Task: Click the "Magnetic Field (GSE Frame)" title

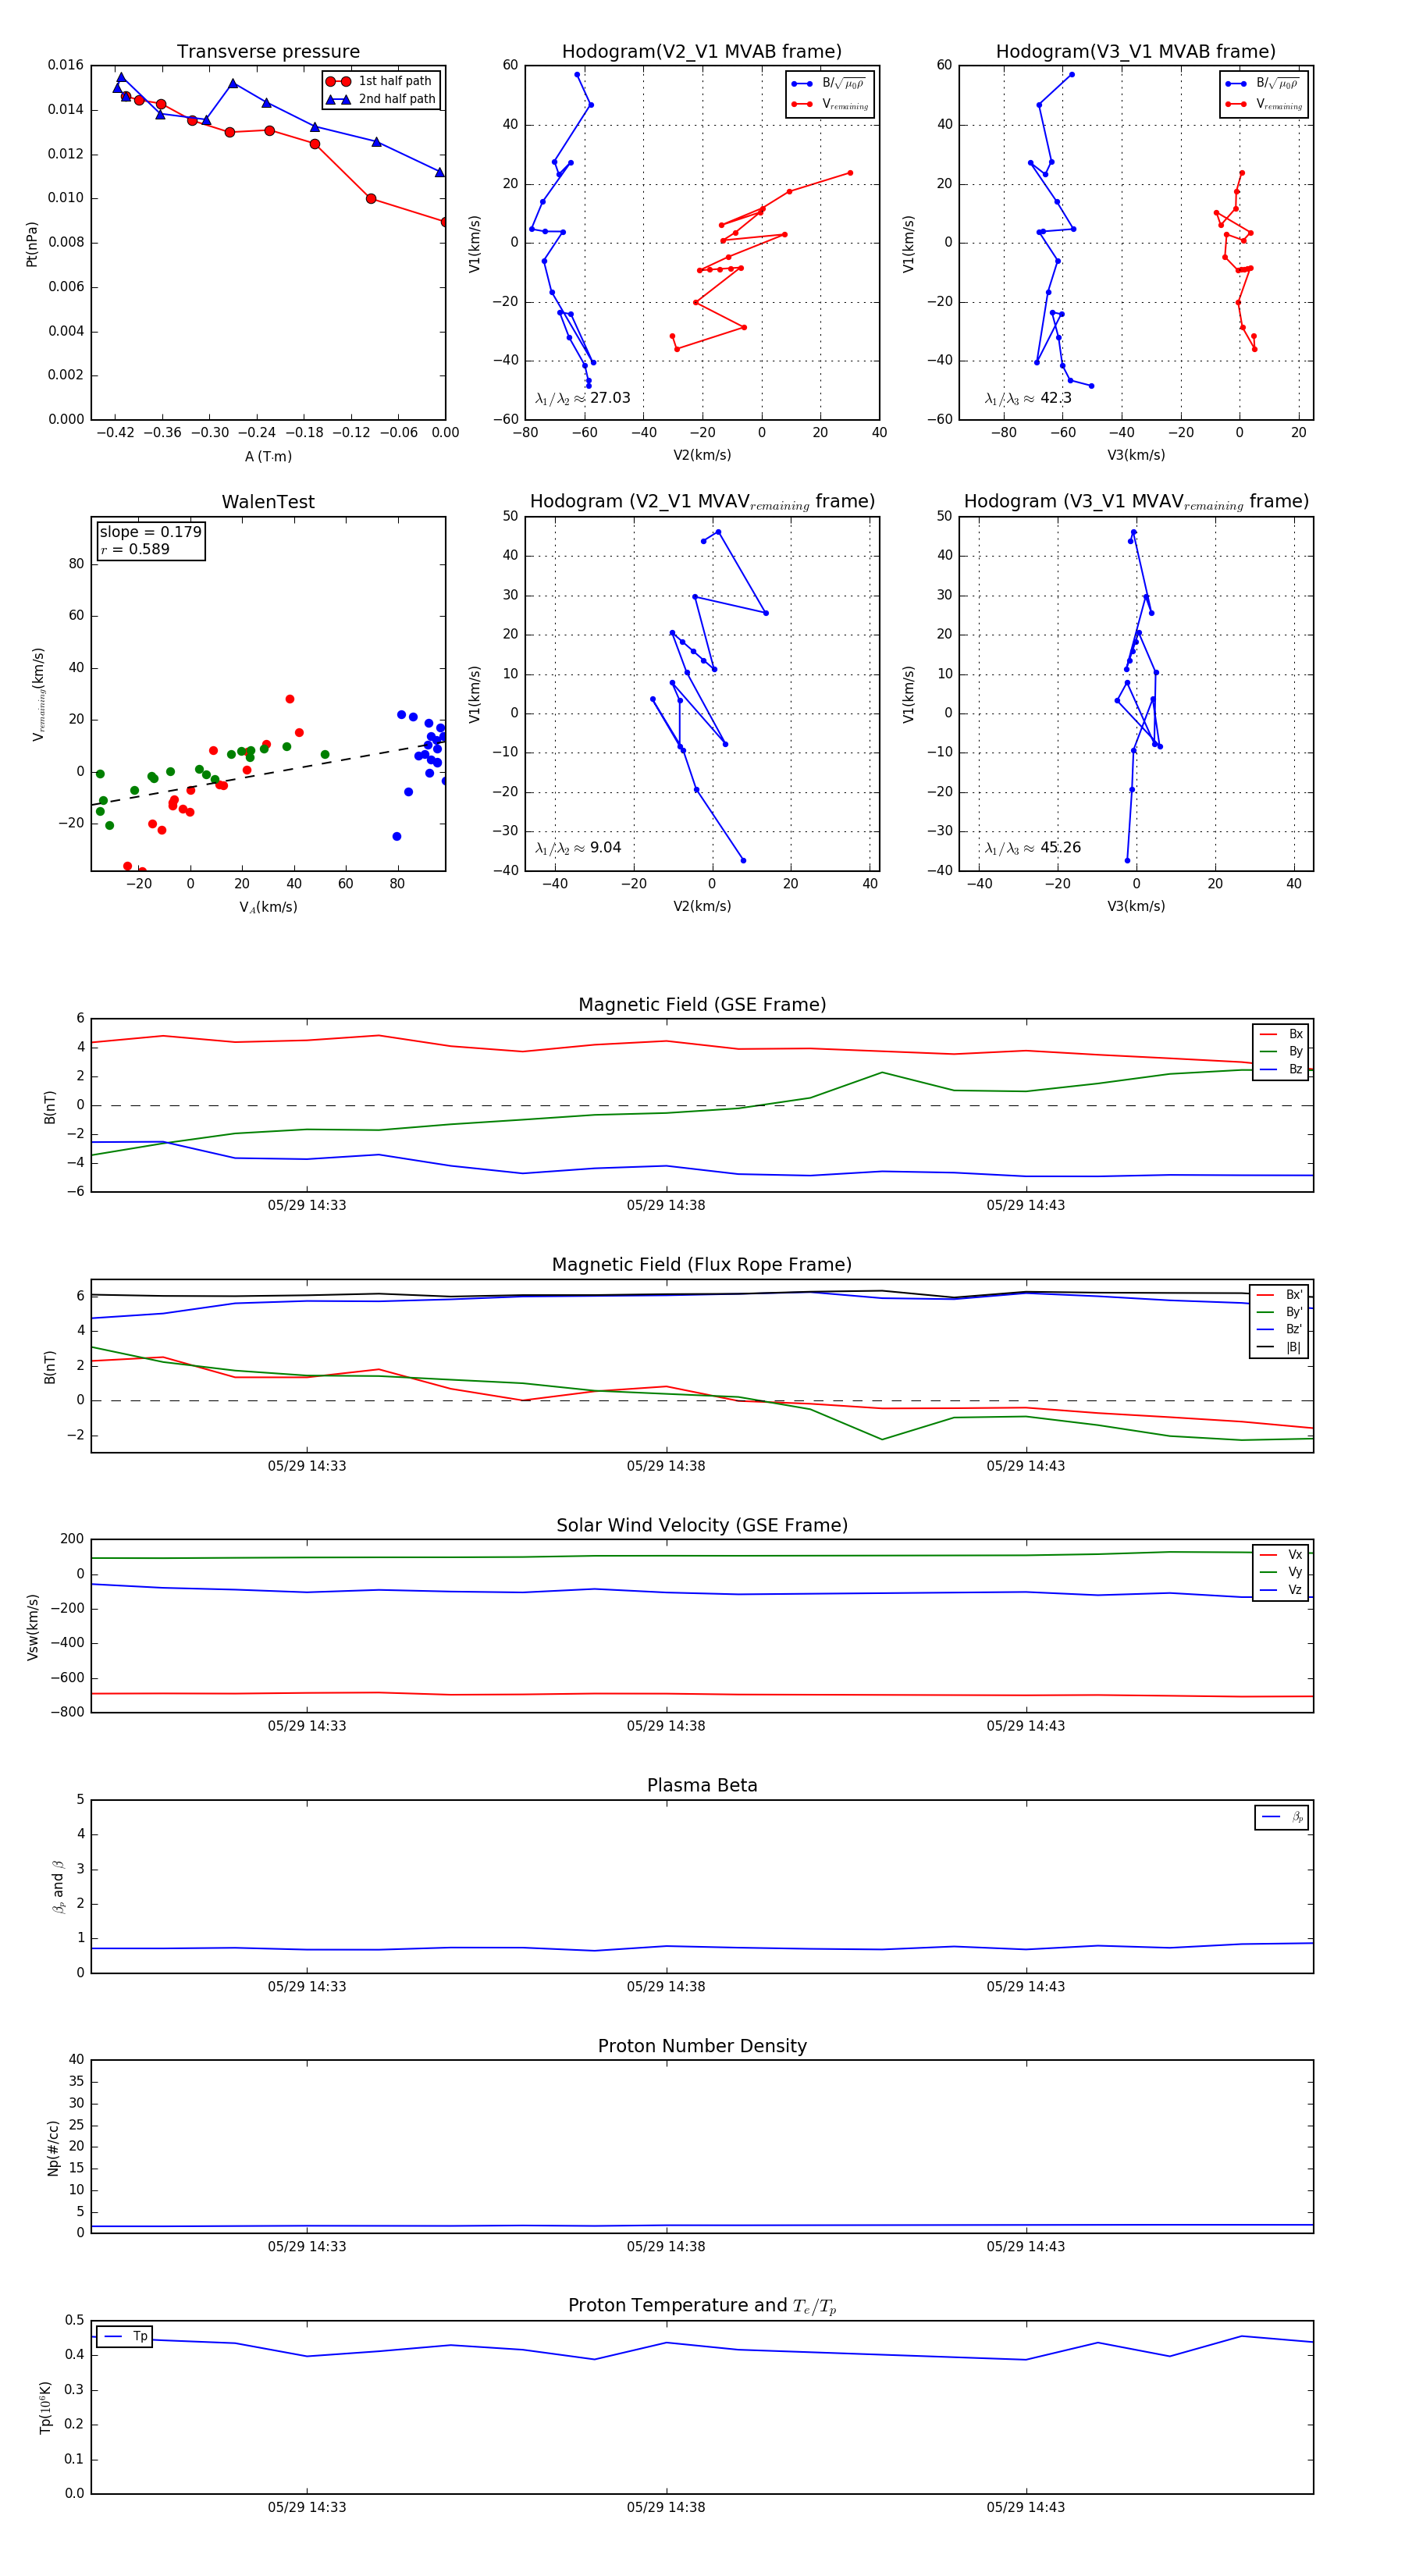Action: click(x=702, y=1005)
